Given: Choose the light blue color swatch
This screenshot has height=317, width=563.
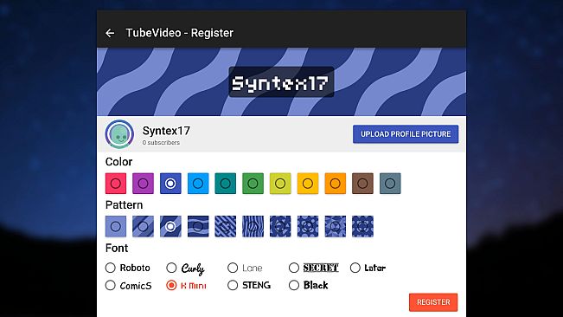Looking at the screenshot, I should pyautogui.click(x=198, y=184).
